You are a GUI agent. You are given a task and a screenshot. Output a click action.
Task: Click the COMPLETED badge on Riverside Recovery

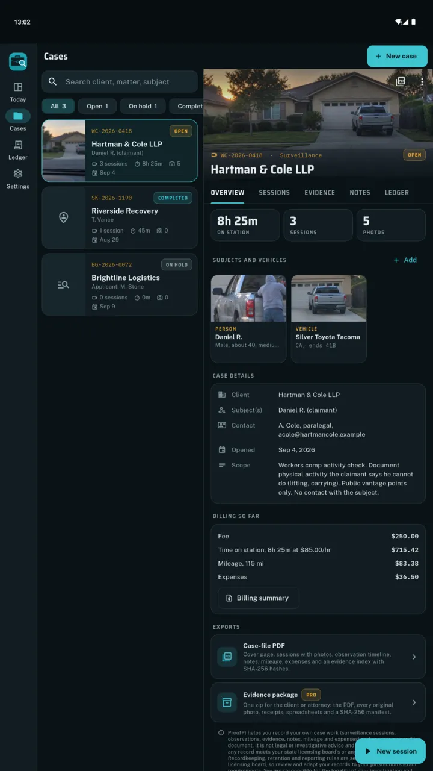(173, 198)
